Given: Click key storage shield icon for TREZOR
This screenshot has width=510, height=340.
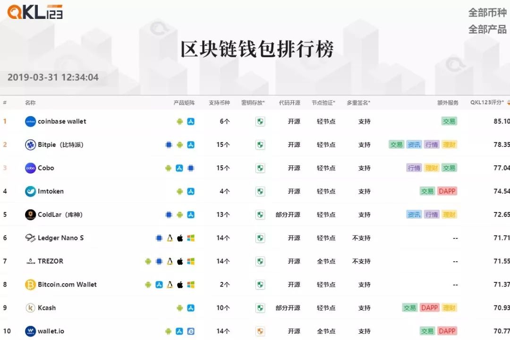Looking at the screenshot, I should coord(260,261).
